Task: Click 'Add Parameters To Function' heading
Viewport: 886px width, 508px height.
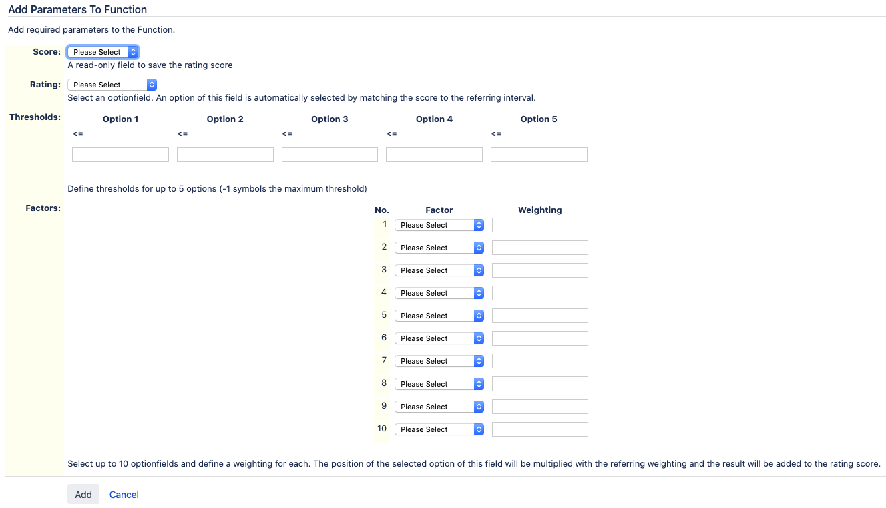Action: tap(77, 9)
